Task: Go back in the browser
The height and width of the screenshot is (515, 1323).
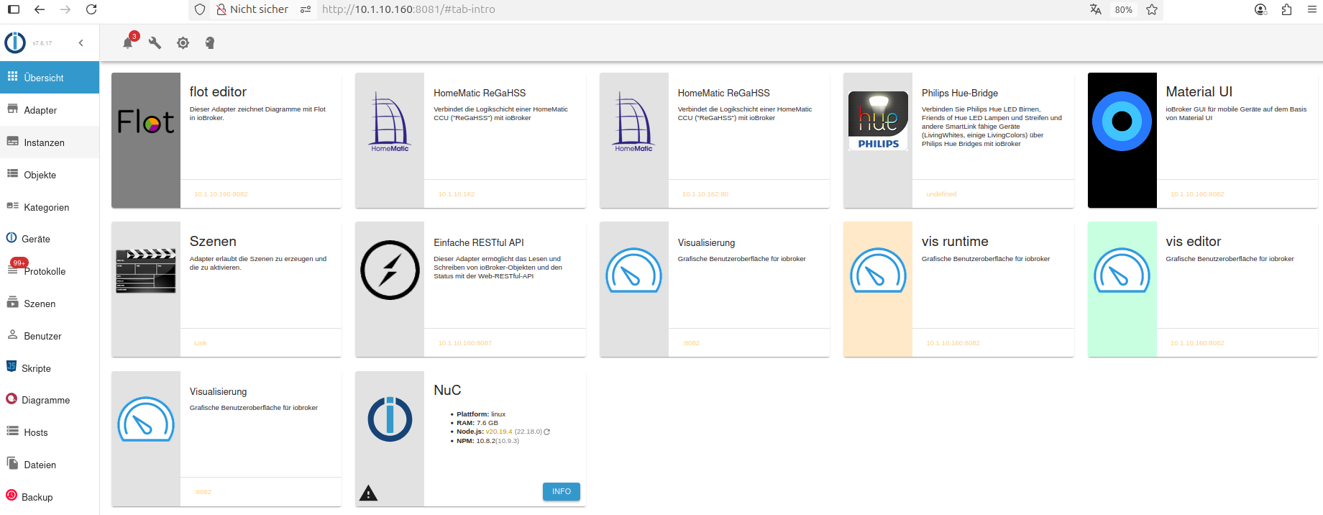Action: (40, 9)
